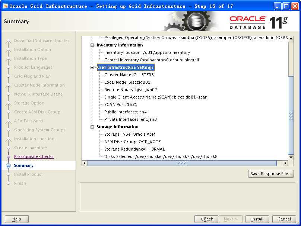This screenshot has height=226, width=301.
Task: Click the horizontal scrollbar thumb
Action: tap(182, 163)
